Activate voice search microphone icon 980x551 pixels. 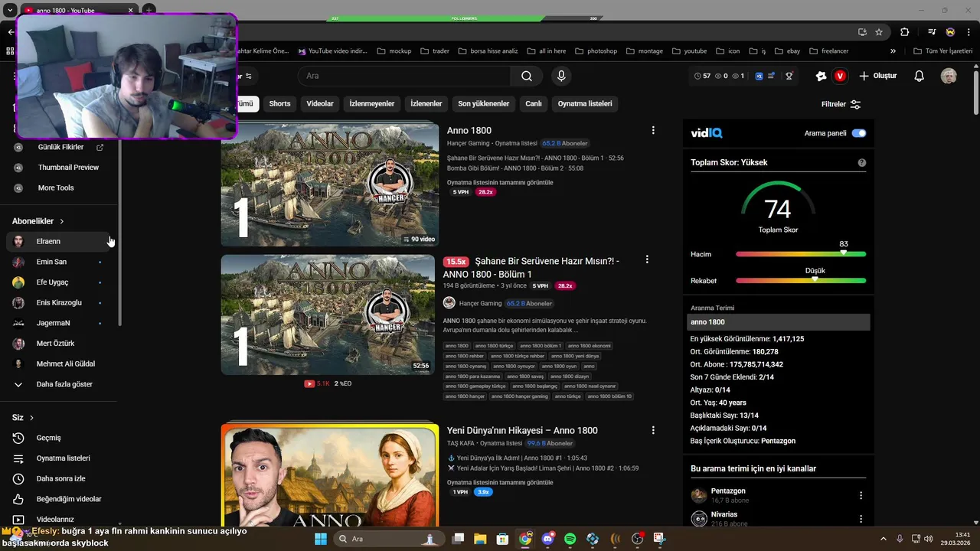561,76
